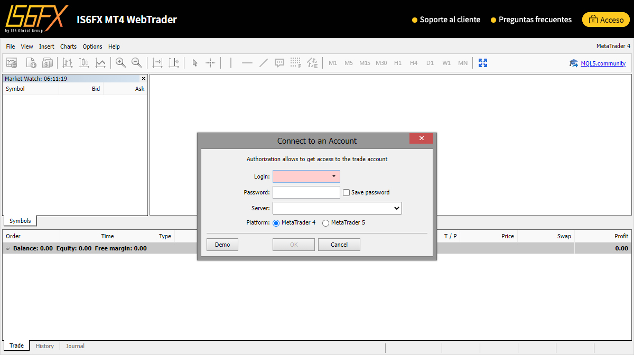This screenshot has width=634, height=355.
Task: Click the Zoom Out magnifier
Action: (136, 63)
